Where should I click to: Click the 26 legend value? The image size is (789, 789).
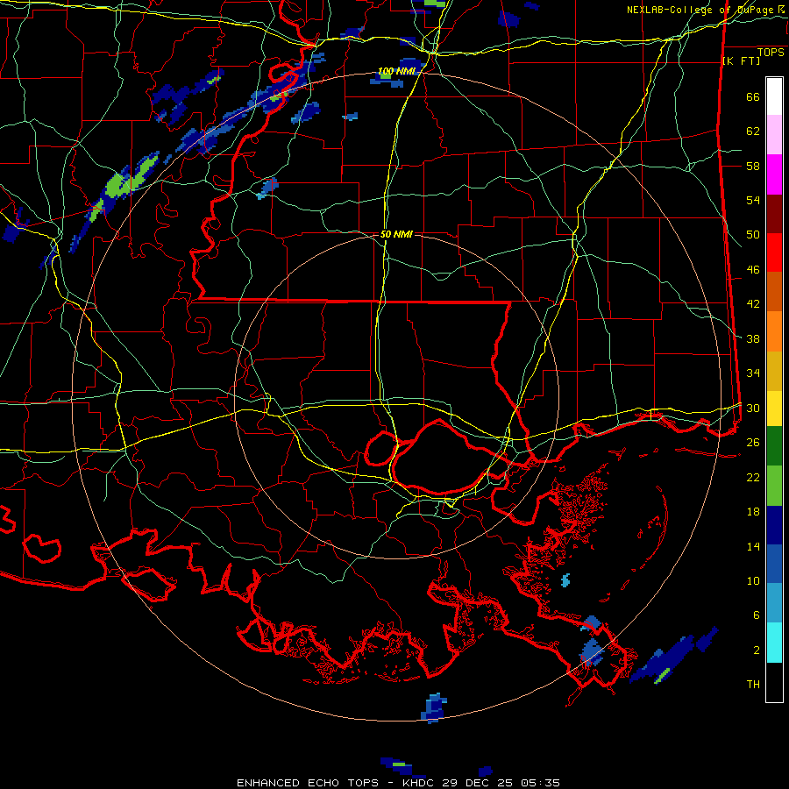pyautogui.click(x=753, y=443)
